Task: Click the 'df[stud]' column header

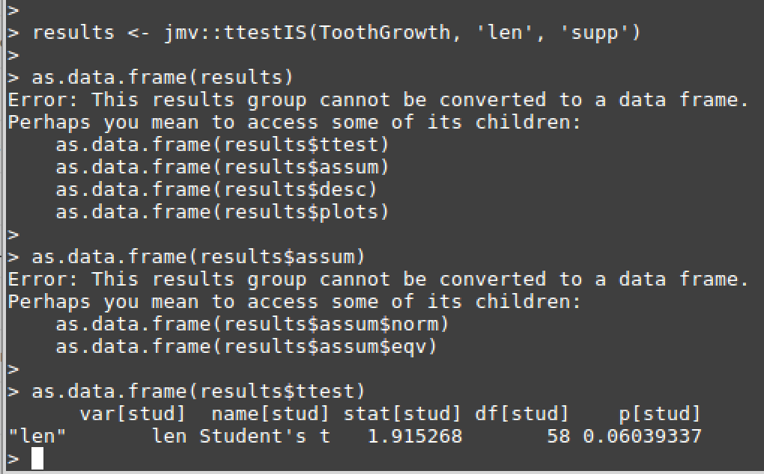Action: tap(522, 413)
